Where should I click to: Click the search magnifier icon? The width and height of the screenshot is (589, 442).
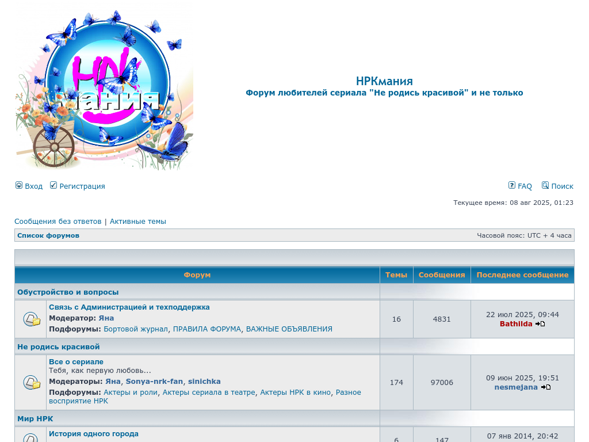(x=545, y=185)
